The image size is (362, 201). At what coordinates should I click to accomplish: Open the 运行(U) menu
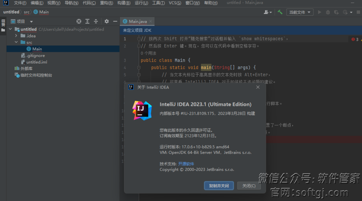141,3
